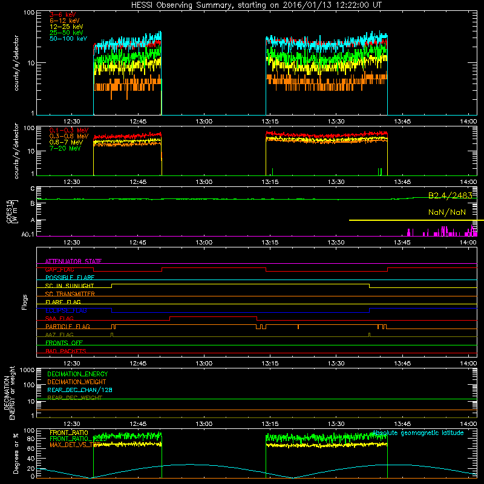Screen dimensions: 484x484
Task: Click the A0.1 y-axis label in the GOES panel
Action: [x=28, y=235]
